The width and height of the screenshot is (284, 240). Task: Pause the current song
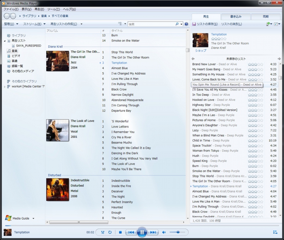(142, 232)
